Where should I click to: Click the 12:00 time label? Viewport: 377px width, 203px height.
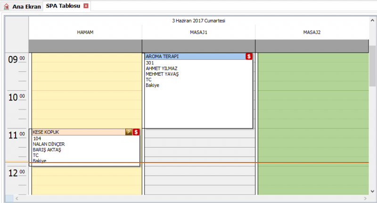coord(16,173)
